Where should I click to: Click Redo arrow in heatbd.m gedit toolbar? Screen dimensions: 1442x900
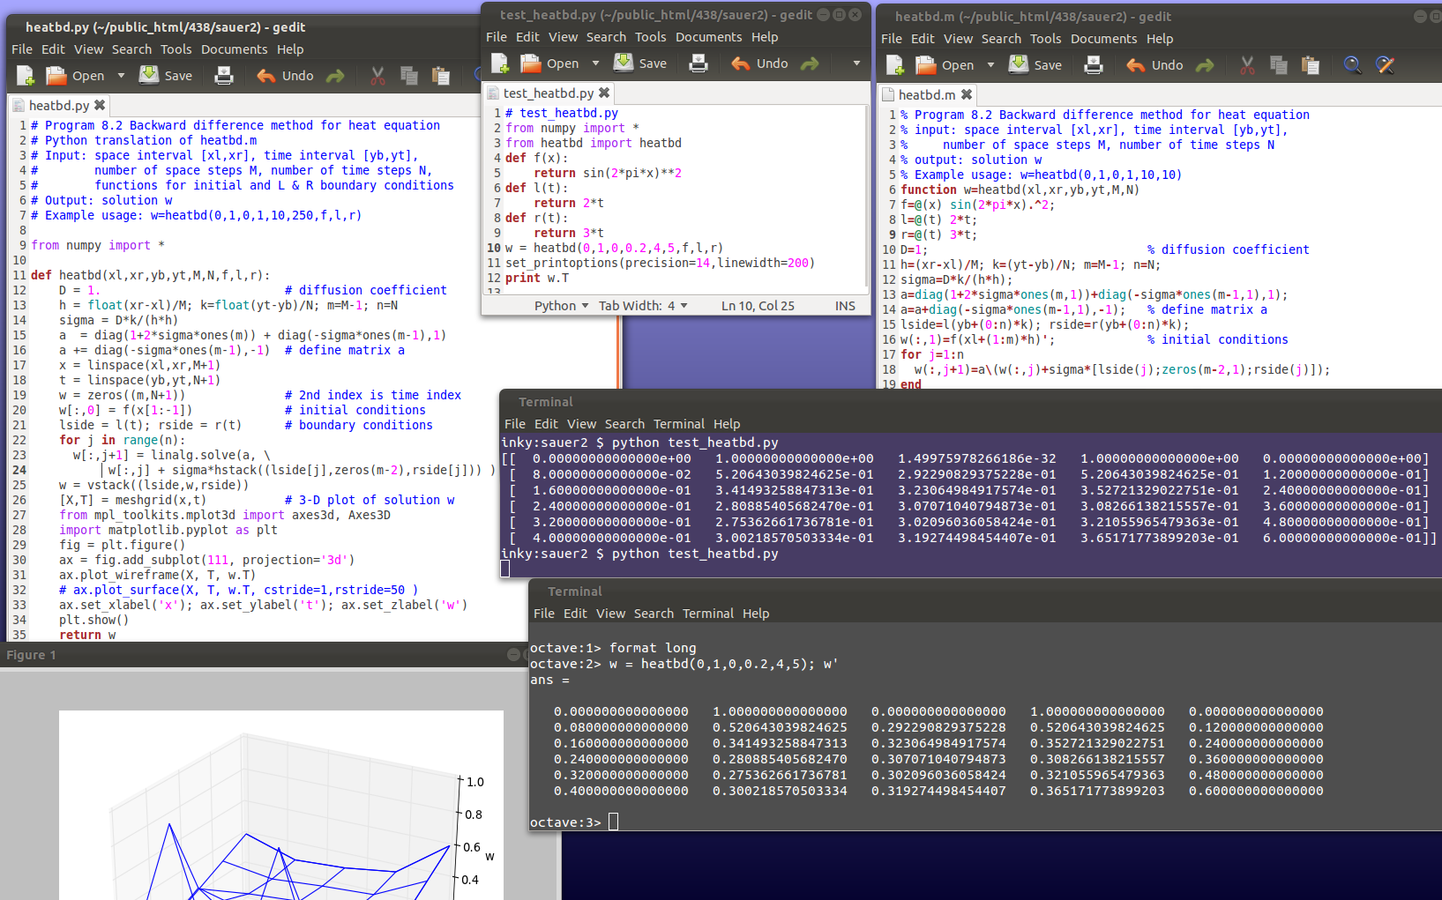pyautogui.click(x=1205, y=65)
